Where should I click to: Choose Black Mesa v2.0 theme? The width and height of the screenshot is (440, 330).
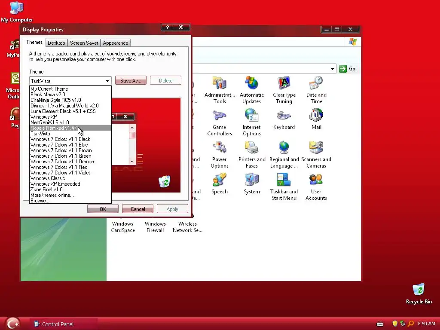coord(70,95)
